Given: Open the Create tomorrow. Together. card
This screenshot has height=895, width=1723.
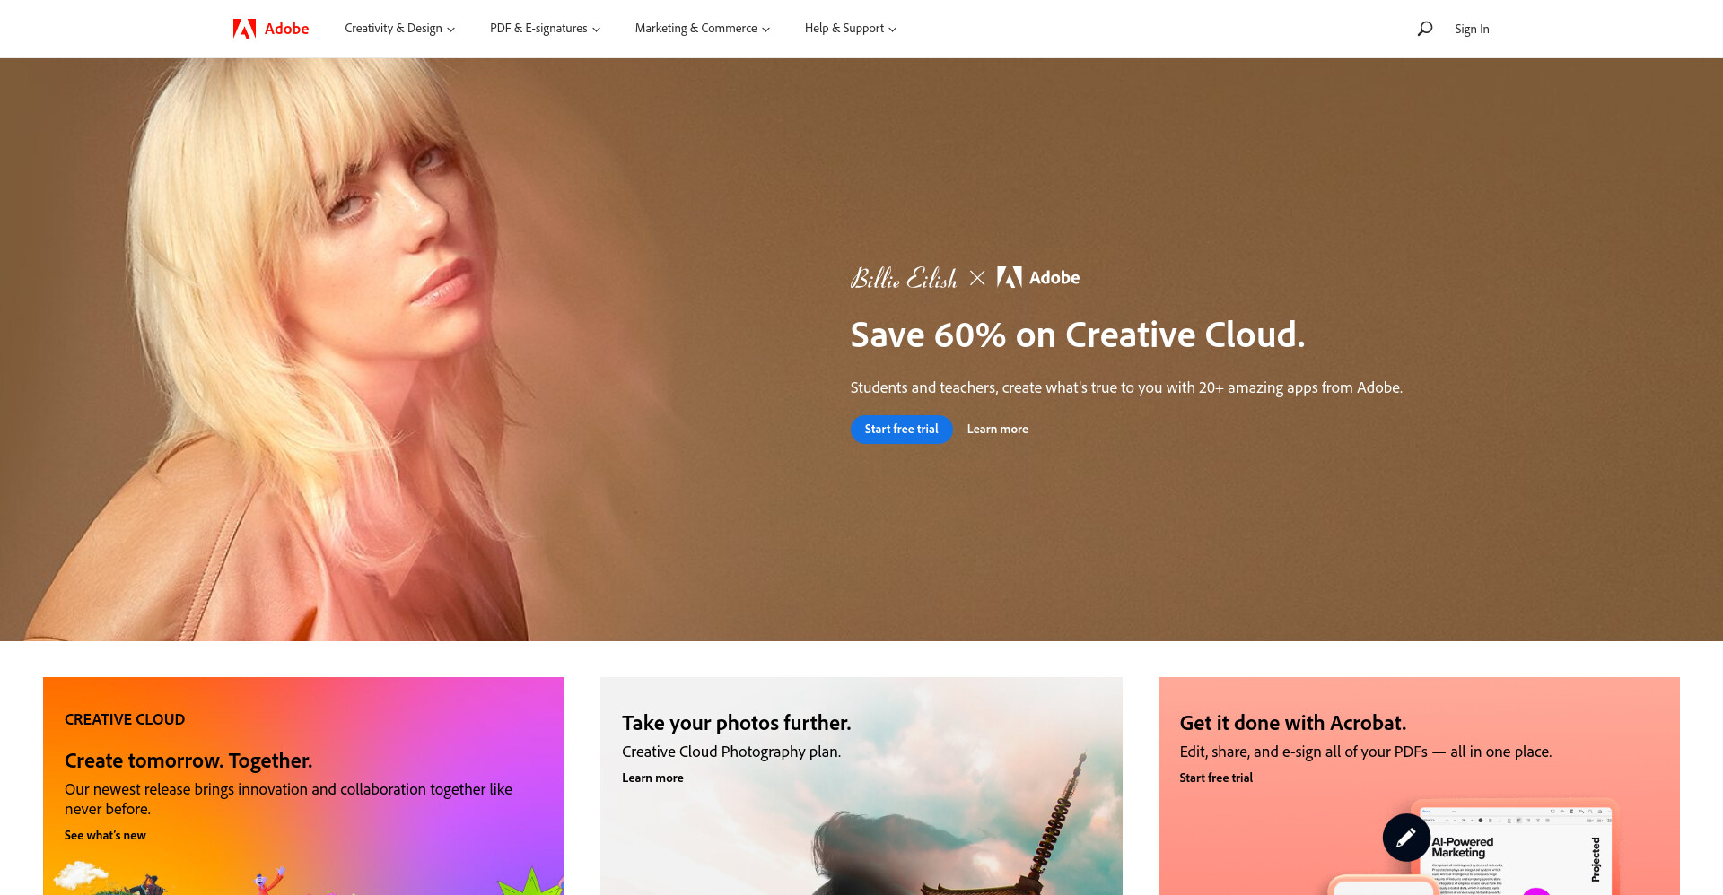Looking at the screenshot, I should [x=303, y=786].
